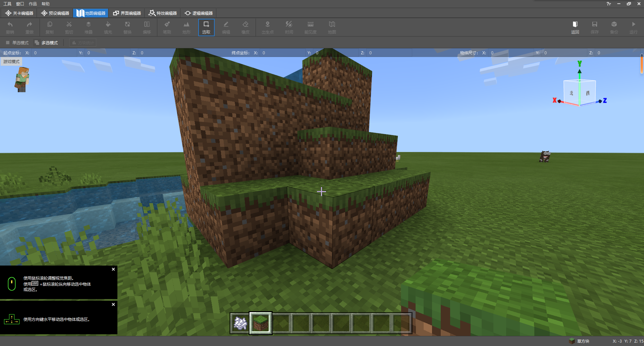The height and width of the screenshot is (346, 644).
Task: Close the mouse wheel hint panel
Action: pyautogui.click(x=113, y=269)
